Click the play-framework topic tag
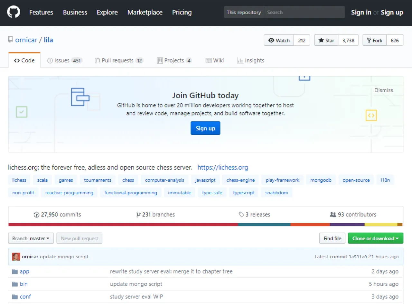 click(283, 180)
